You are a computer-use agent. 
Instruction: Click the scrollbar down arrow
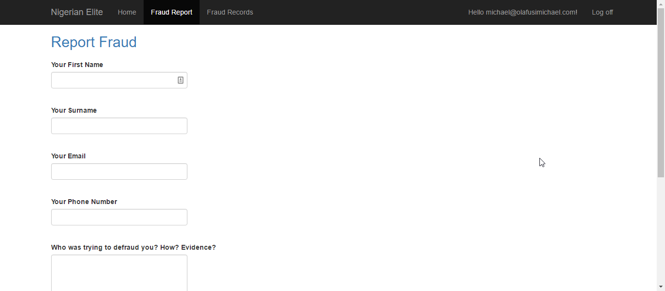(661, 287)
